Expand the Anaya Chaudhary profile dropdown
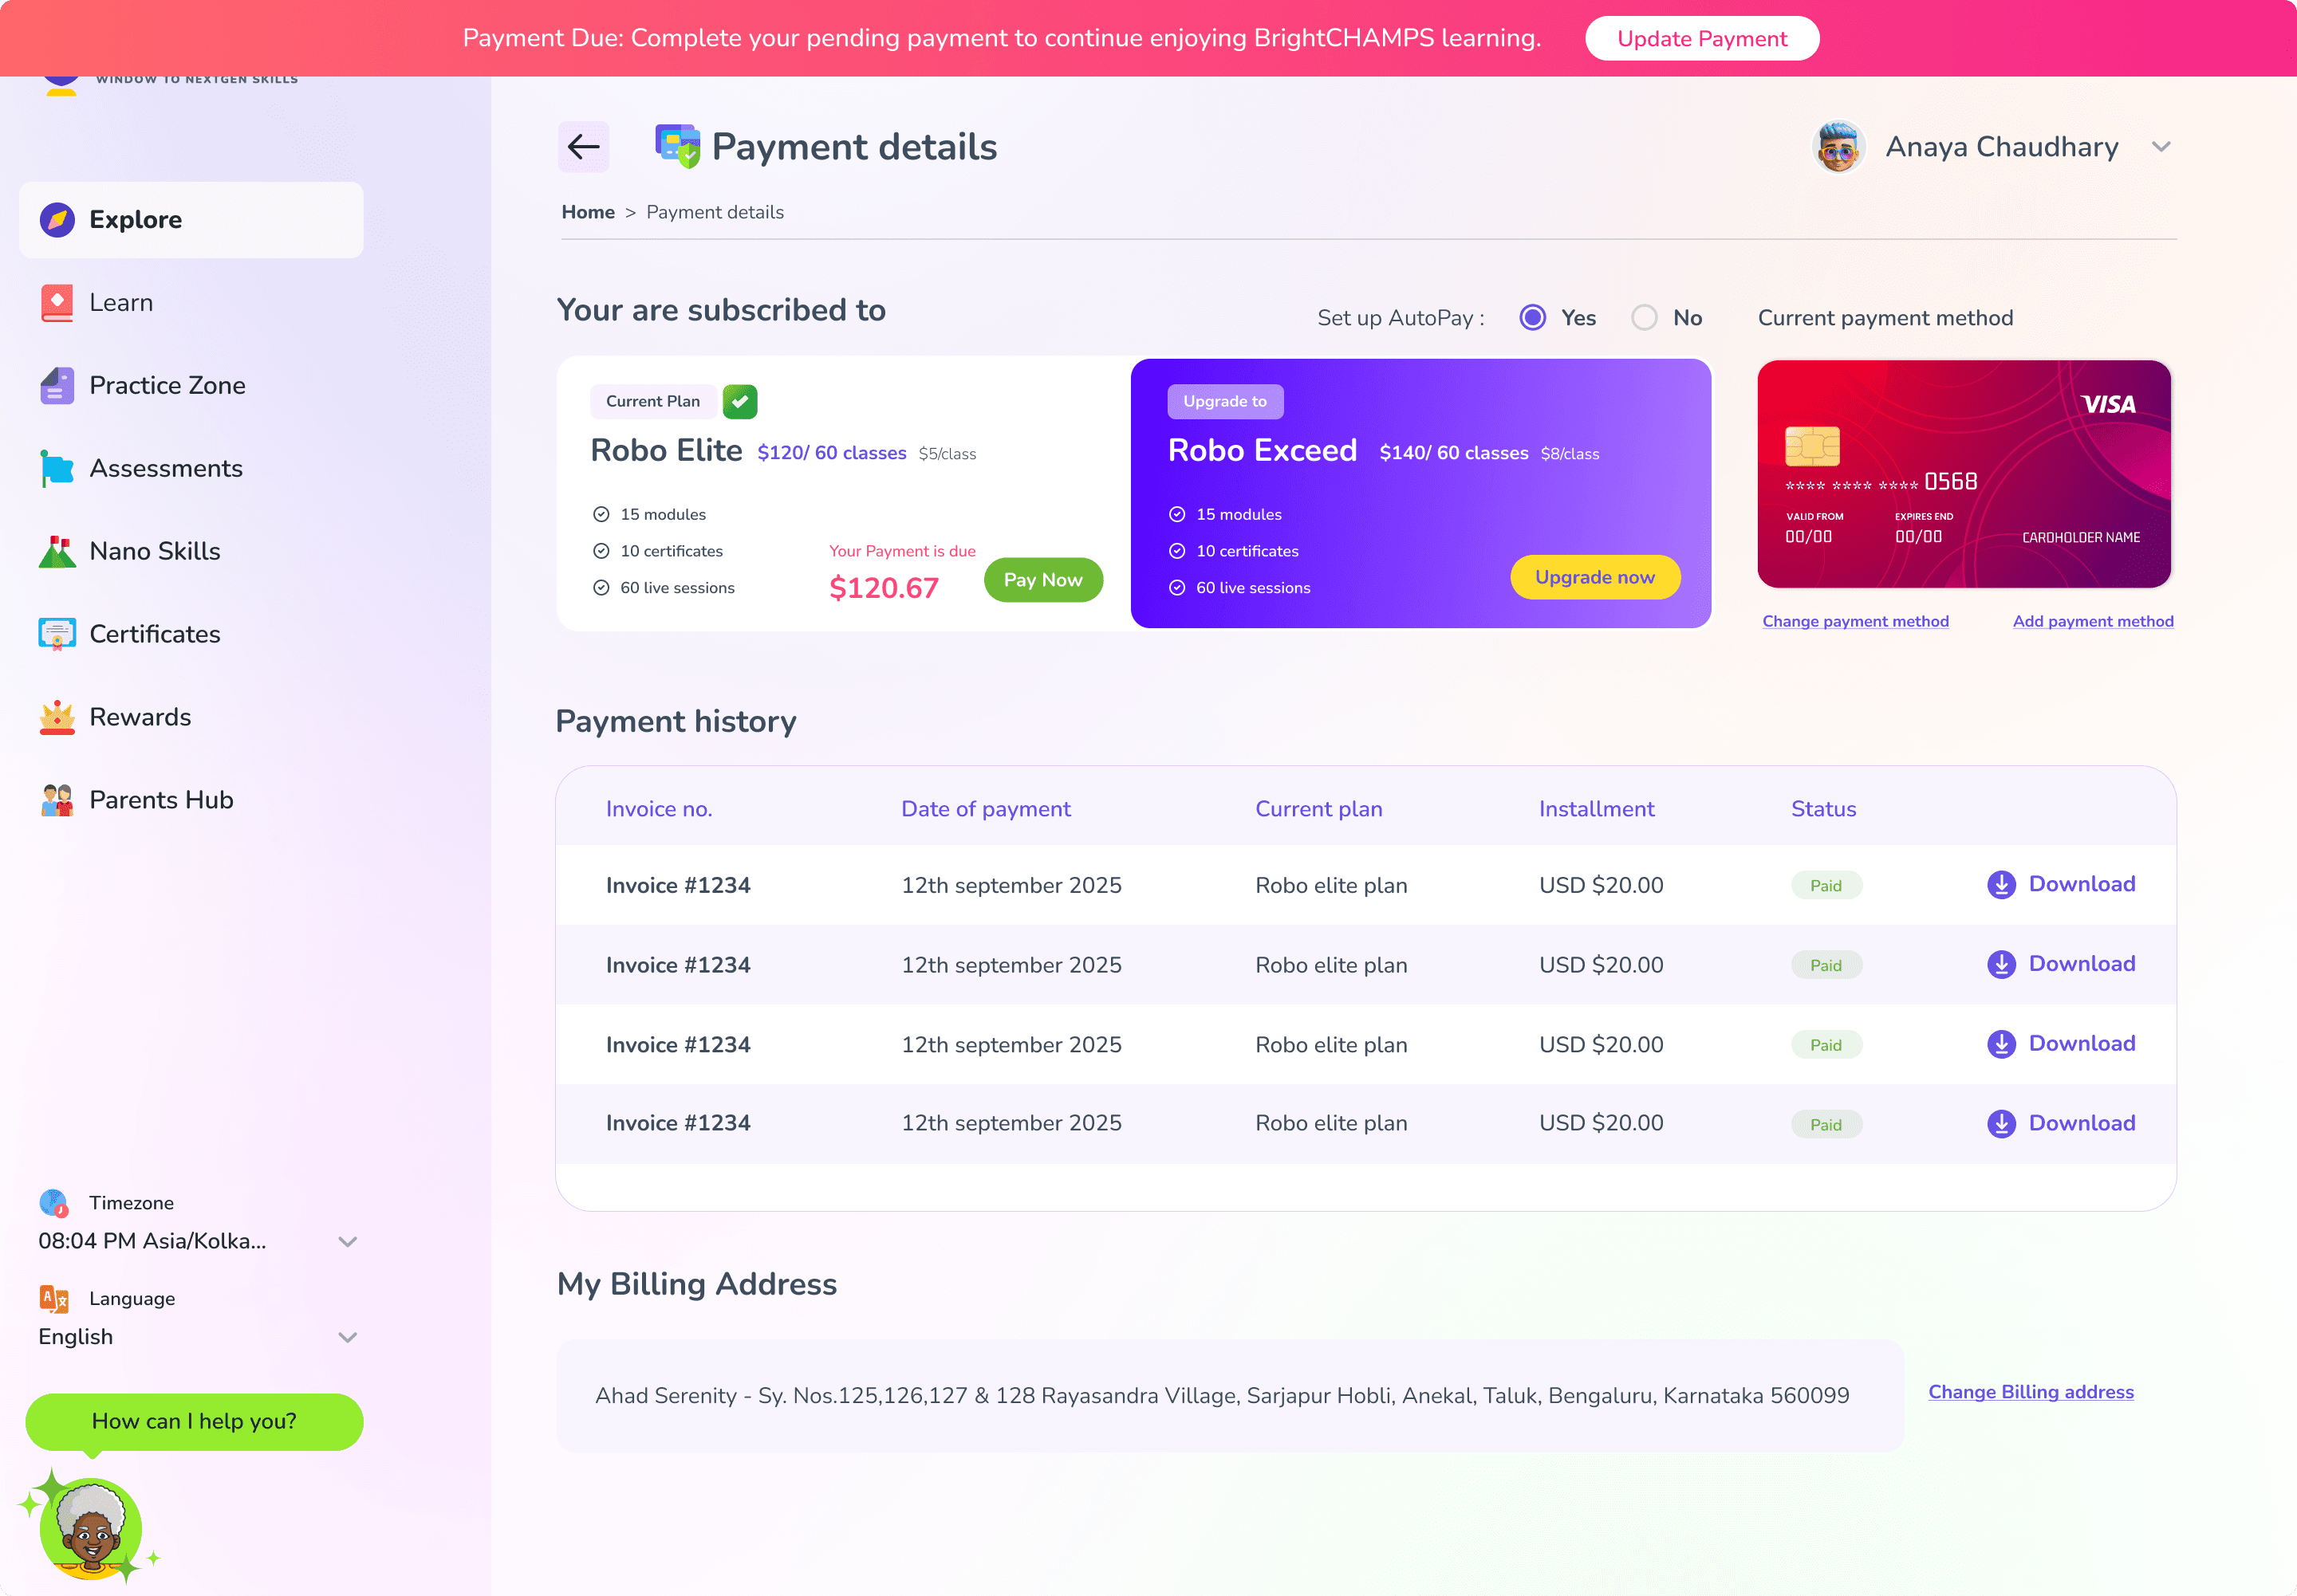 point(2161,147)
